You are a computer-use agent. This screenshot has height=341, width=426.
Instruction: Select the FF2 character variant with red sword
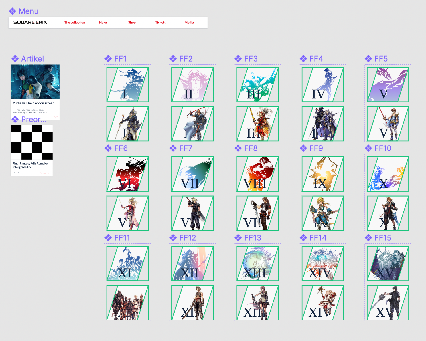click(192, 124)
